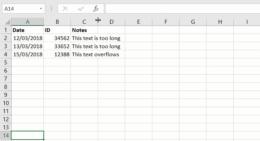The width and height of the screenshot is (260, 141).
Task: Select column C header
Action: [84, 22]
